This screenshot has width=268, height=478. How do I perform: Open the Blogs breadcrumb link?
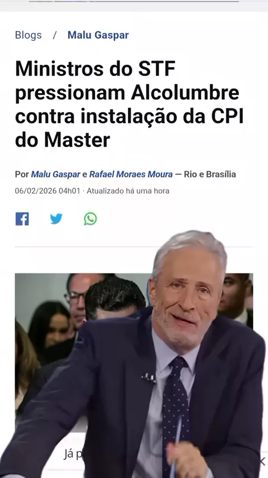pyautogui.click(x=28, y=35)
